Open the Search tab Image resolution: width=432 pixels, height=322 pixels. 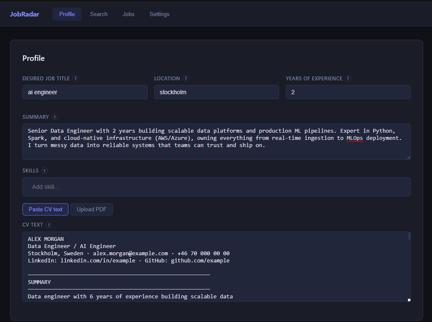(99, 14)
